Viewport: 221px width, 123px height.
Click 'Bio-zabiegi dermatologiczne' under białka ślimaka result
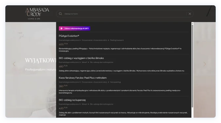click(102, 62)
